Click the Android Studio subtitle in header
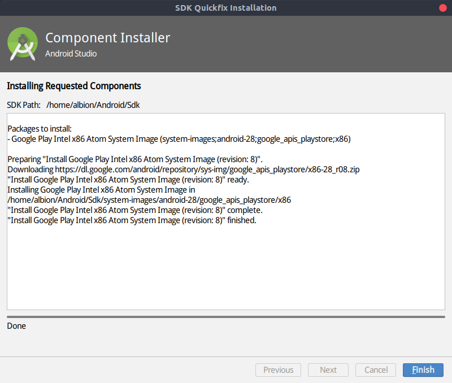452x383 pixels. point(71,54)
